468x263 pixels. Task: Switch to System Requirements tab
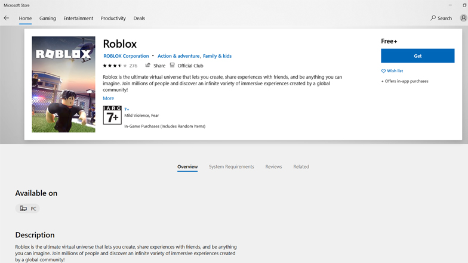(x=232, y=167)
